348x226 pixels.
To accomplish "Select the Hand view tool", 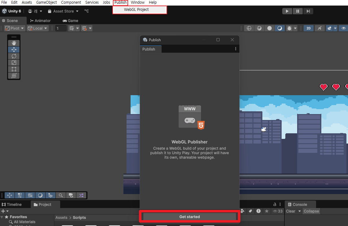I will pos(14,43).
